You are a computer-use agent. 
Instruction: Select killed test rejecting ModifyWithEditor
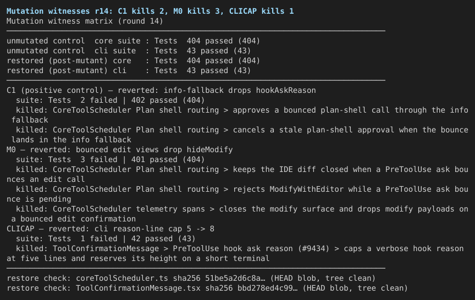tap(237, 194)
